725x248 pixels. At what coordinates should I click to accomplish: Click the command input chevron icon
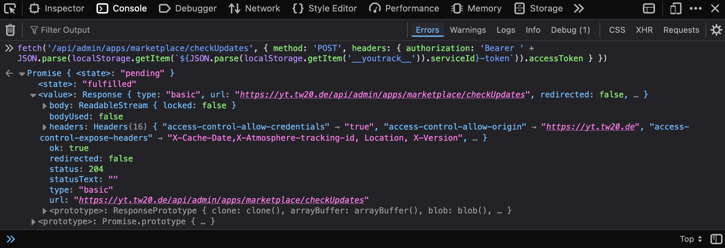pyautogui.click(x=9, y=48)
